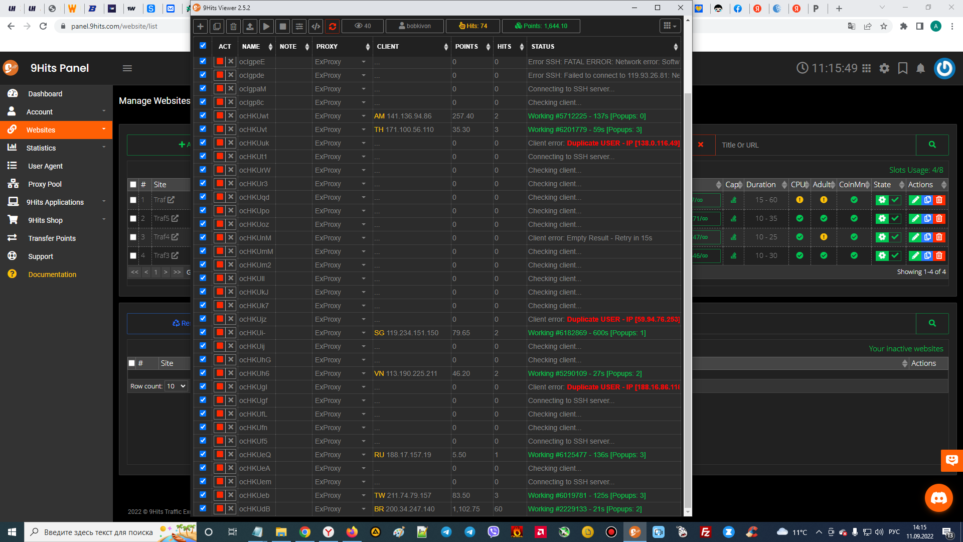The image size is (963, 542).
Task: Click the green search button beside Title Or URL
Action: (x=932, y=145)
